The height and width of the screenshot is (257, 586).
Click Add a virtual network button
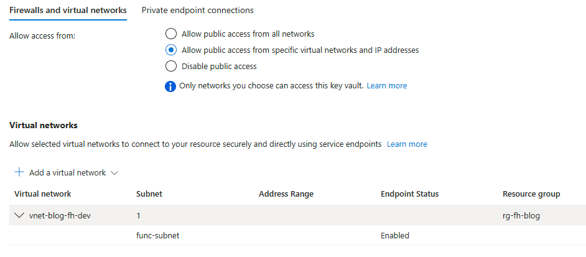(x=67, y=172)
